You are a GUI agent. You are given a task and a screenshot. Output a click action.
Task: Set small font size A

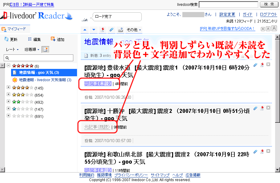point(263,29)
